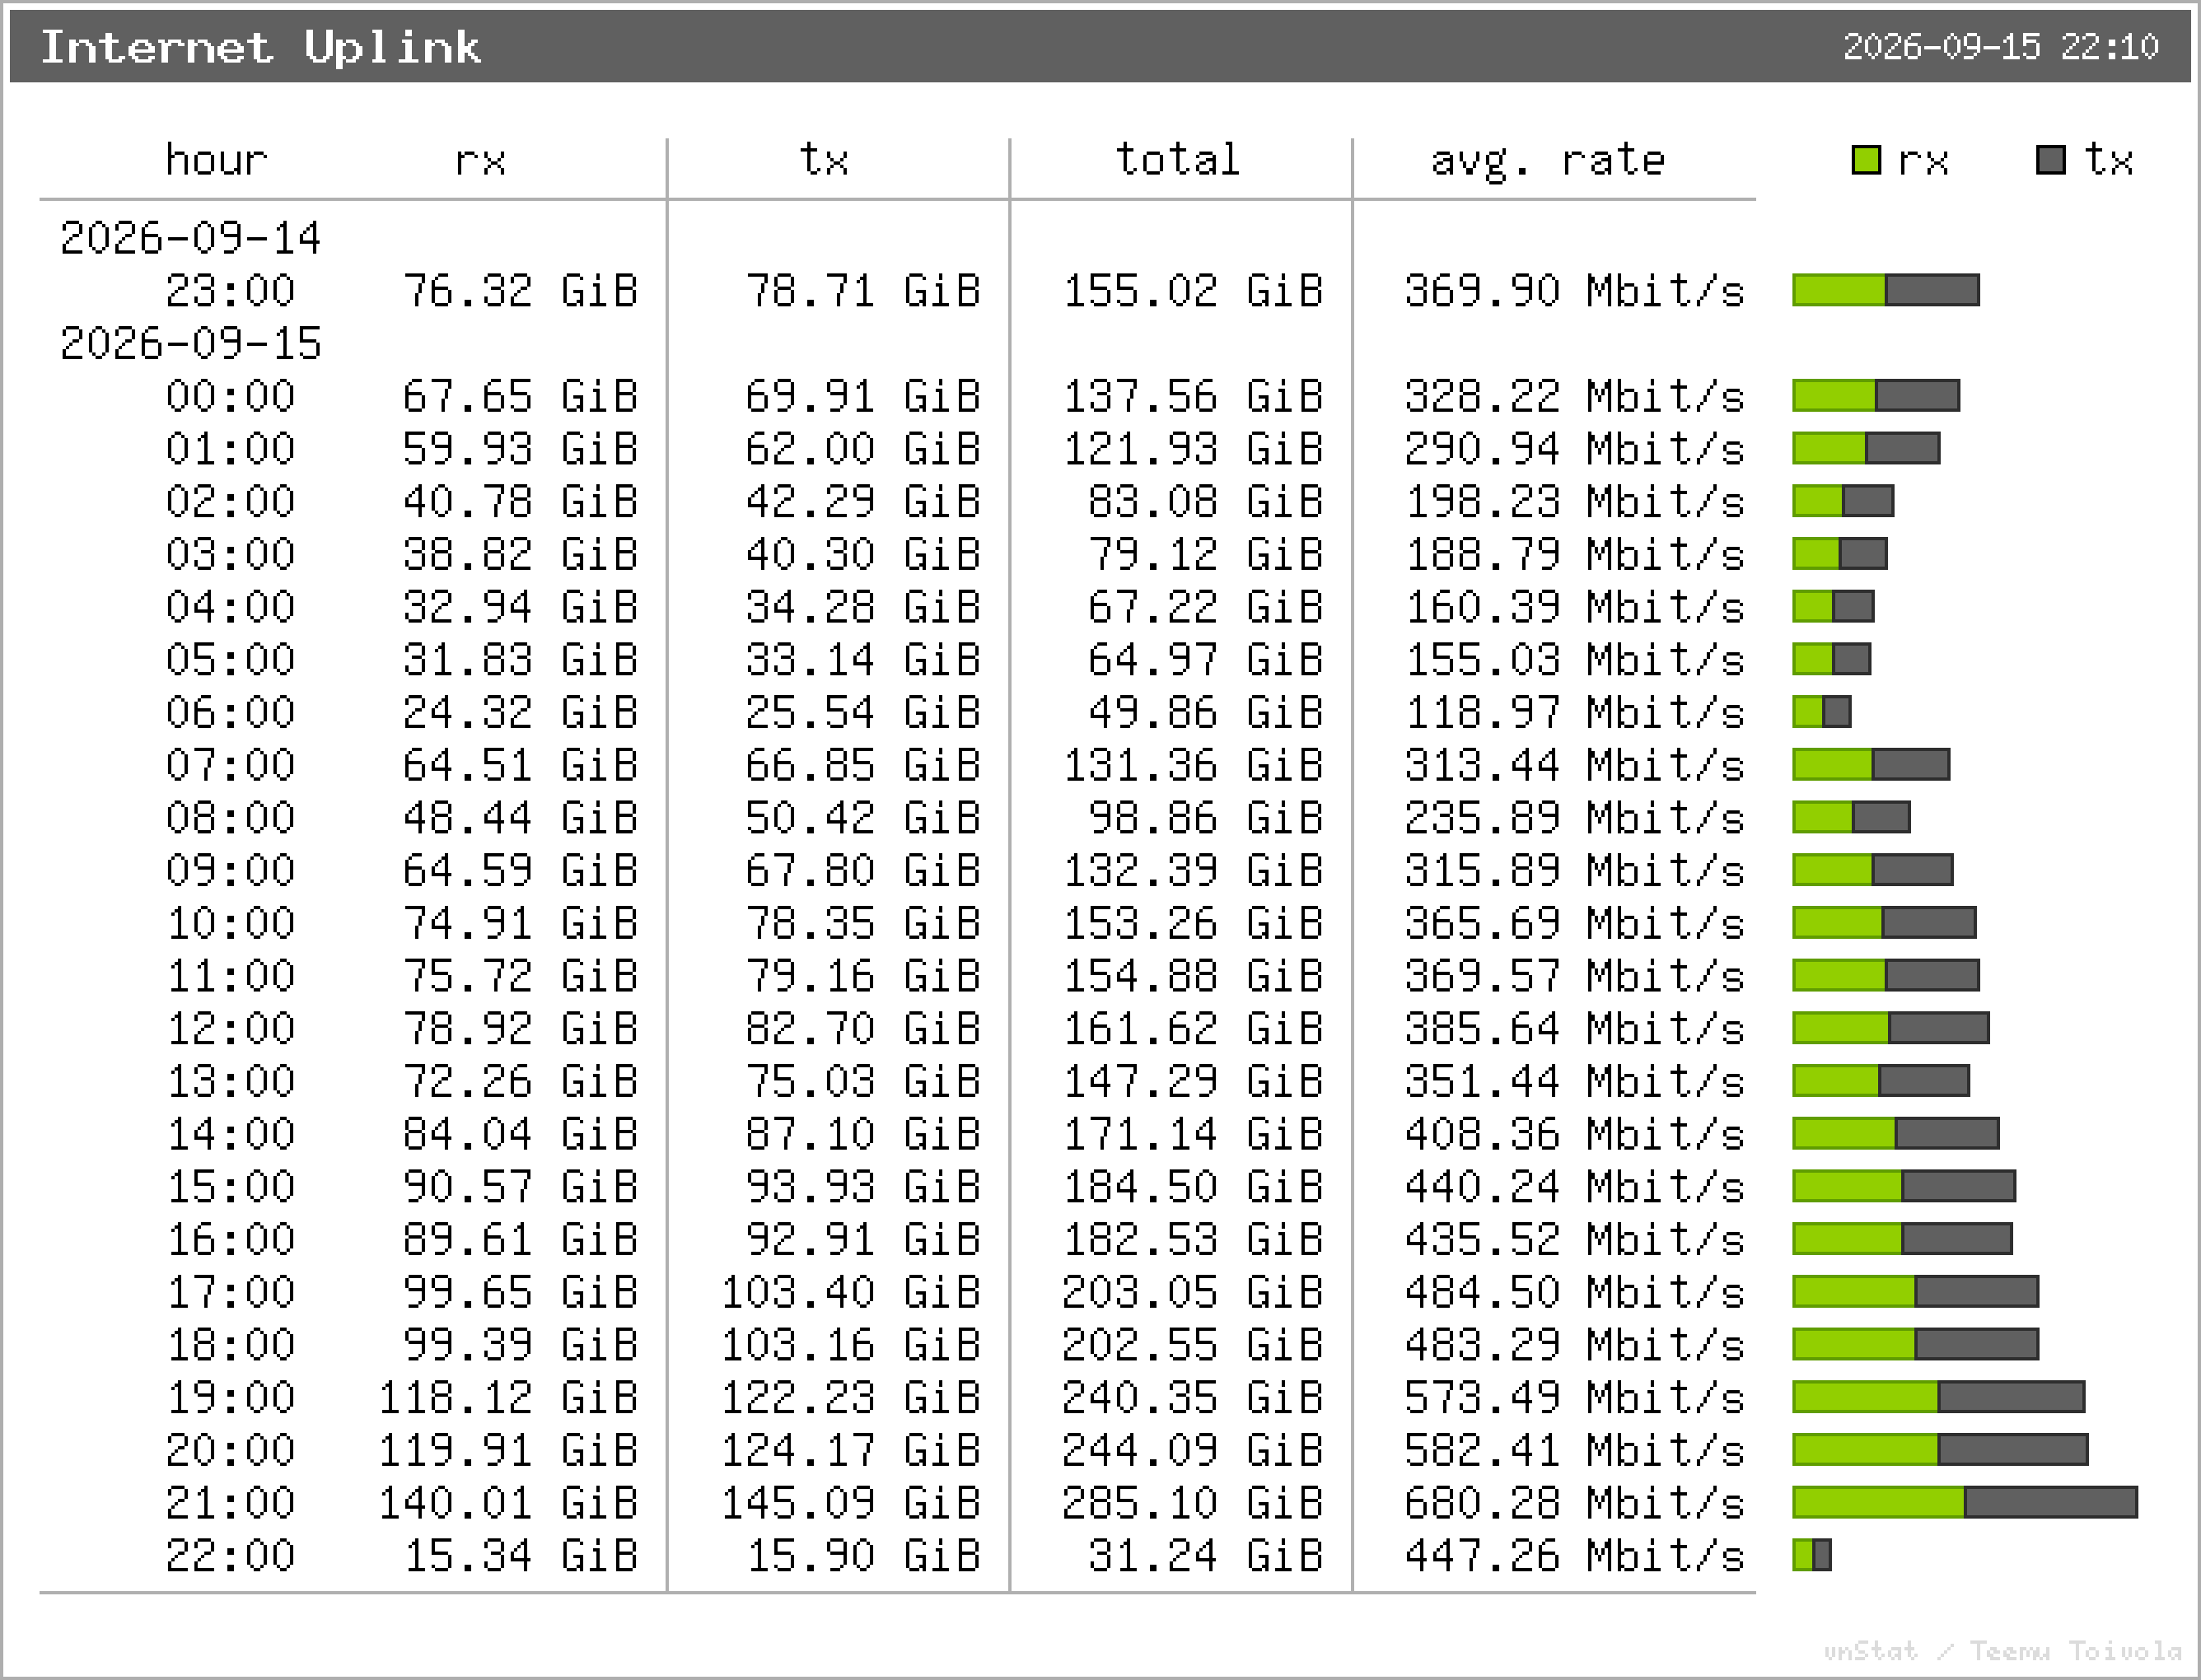Click rate 582.41 Mbit/s
This screenshot has height=1680, width=2201.
tap(1574, 1451)
